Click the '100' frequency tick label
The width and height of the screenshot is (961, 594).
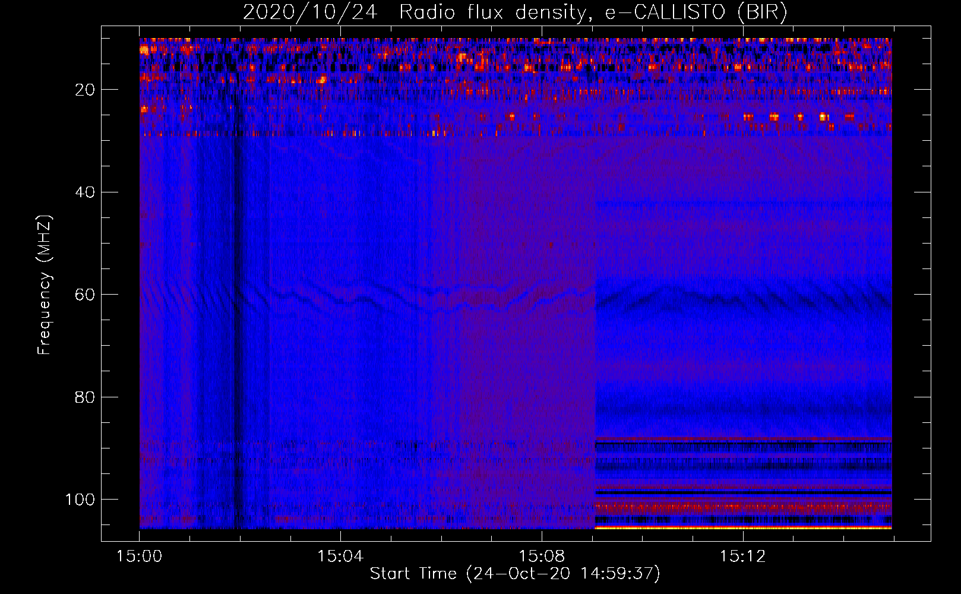pyautogui.click(x=80, y=499)
